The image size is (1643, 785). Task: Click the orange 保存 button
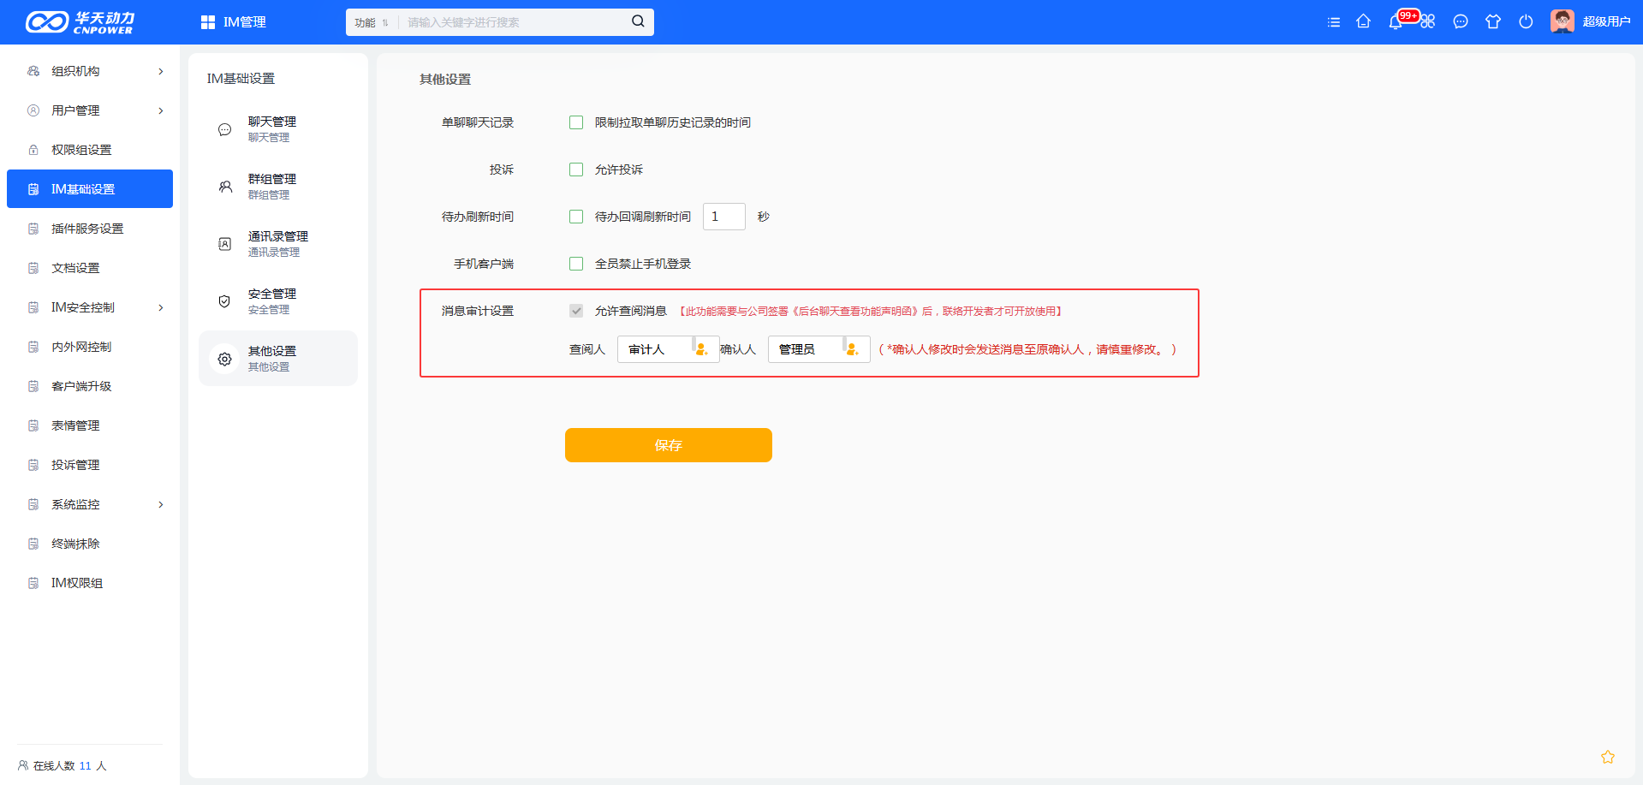point(669,445)
